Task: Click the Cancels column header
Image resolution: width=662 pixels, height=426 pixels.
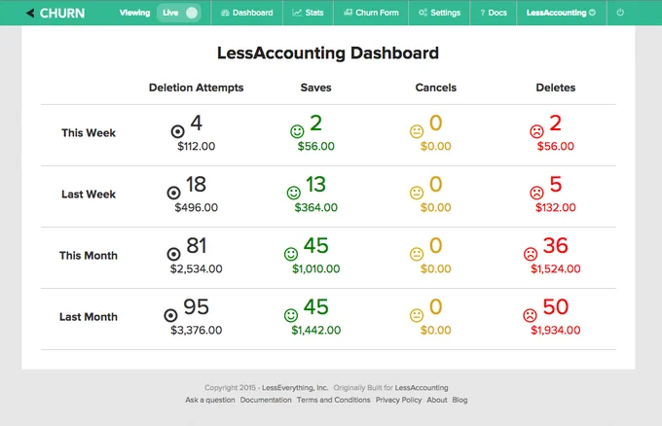Action: [x=436, y=88]
